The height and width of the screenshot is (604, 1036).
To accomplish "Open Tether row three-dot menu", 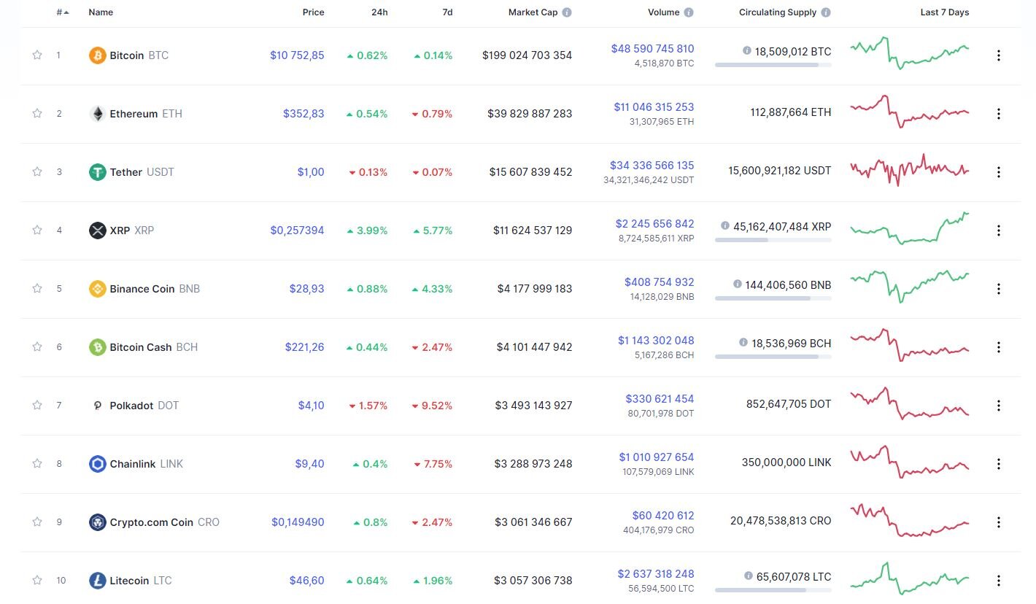I will [999, 172].
